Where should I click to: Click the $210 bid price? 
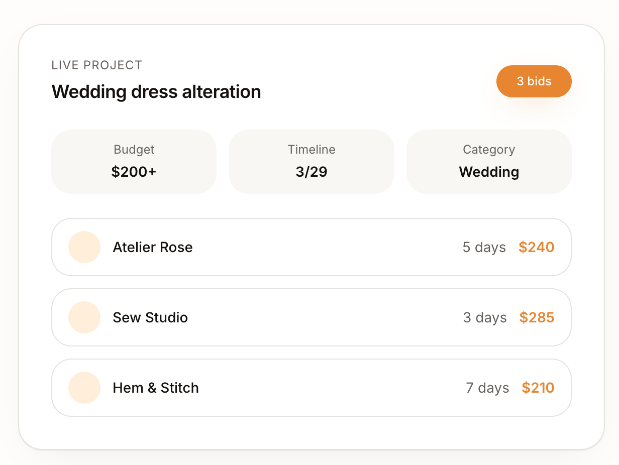tap(538, 388)
